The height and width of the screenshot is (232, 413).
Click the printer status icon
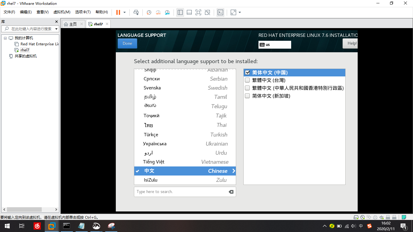375,217
